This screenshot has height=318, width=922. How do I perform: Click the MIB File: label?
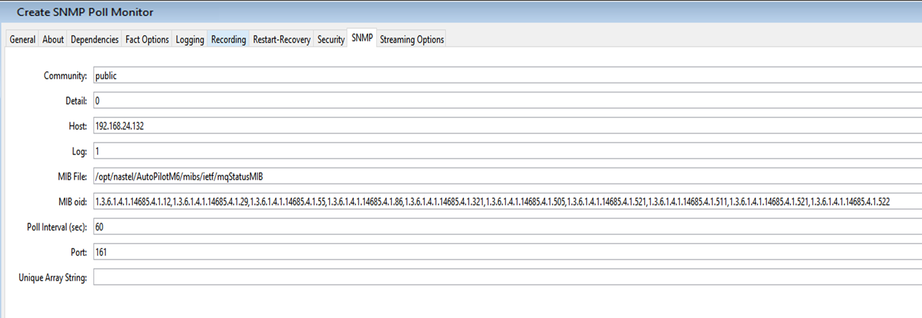coord(73,177)
